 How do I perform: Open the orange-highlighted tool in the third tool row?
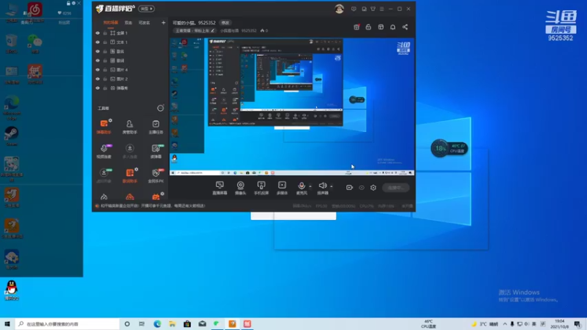pyautogui.click(x=130, y=175)
